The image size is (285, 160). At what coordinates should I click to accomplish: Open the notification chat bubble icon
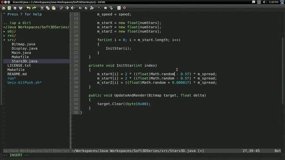coord(253,2)
